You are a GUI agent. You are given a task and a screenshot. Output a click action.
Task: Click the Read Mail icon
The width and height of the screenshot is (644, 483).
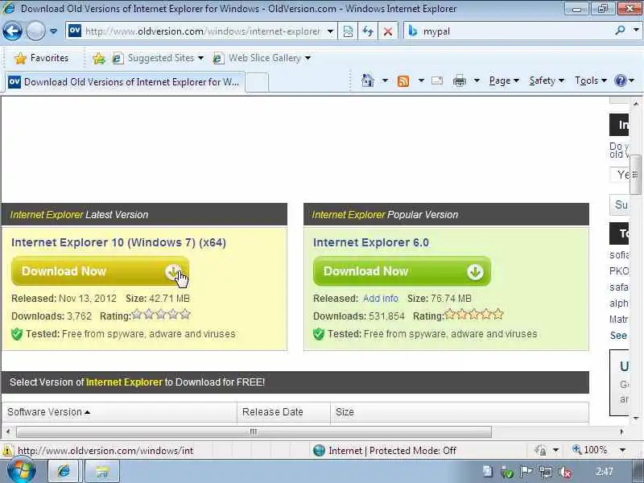pyautogui.click(x=437, y=80)
